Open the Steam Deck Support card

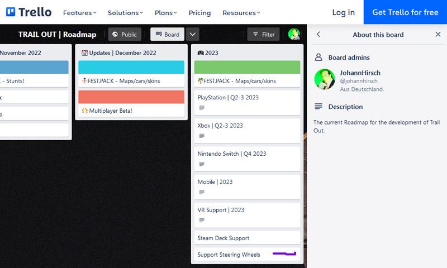click(247, 238)
